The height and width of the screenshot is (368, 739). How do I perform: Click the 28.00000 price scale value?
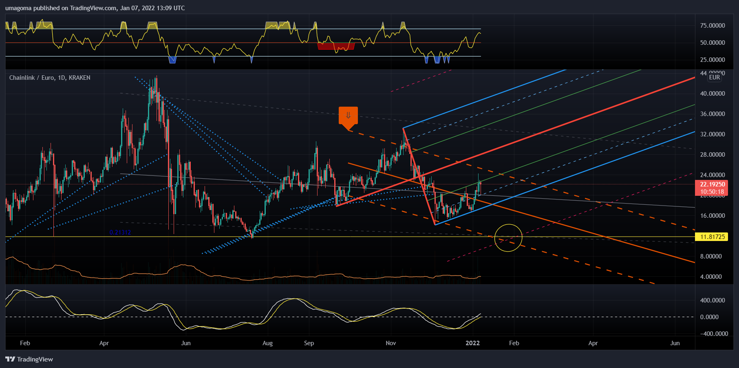click(713, 154)
